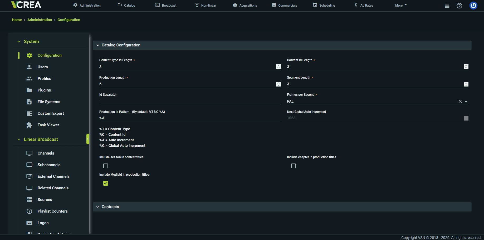Click the Configuration breadcrumb link
Viewport: 484px width, 240px height.
pos(69,20)
